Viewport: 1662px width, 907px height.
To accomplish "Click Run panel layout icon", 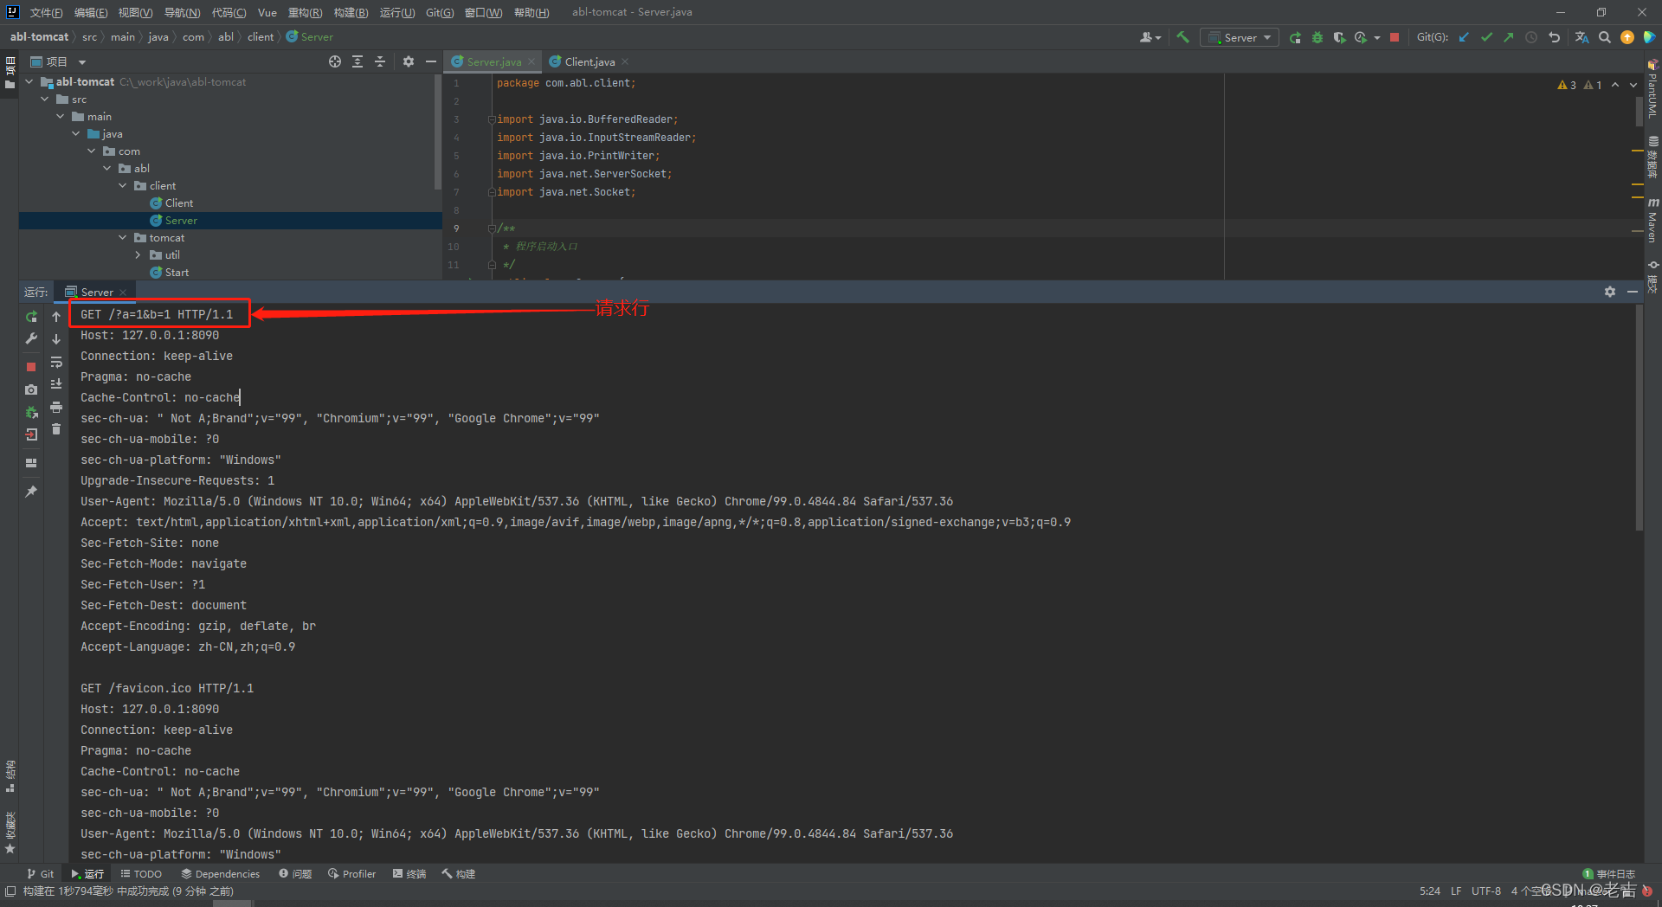I will click(x=31, y=463).
